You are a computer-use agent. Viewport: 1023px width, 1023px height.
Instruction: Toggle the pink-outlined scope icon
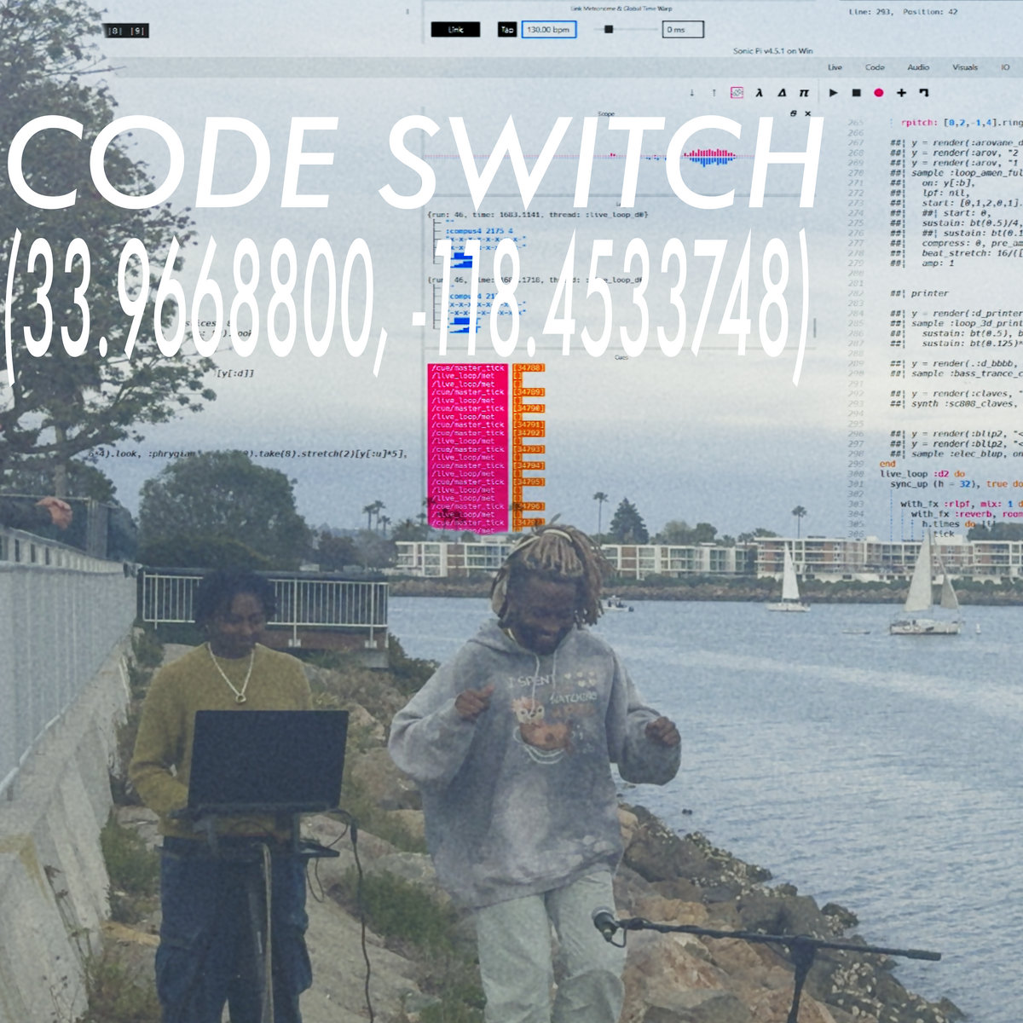[737, 93]
